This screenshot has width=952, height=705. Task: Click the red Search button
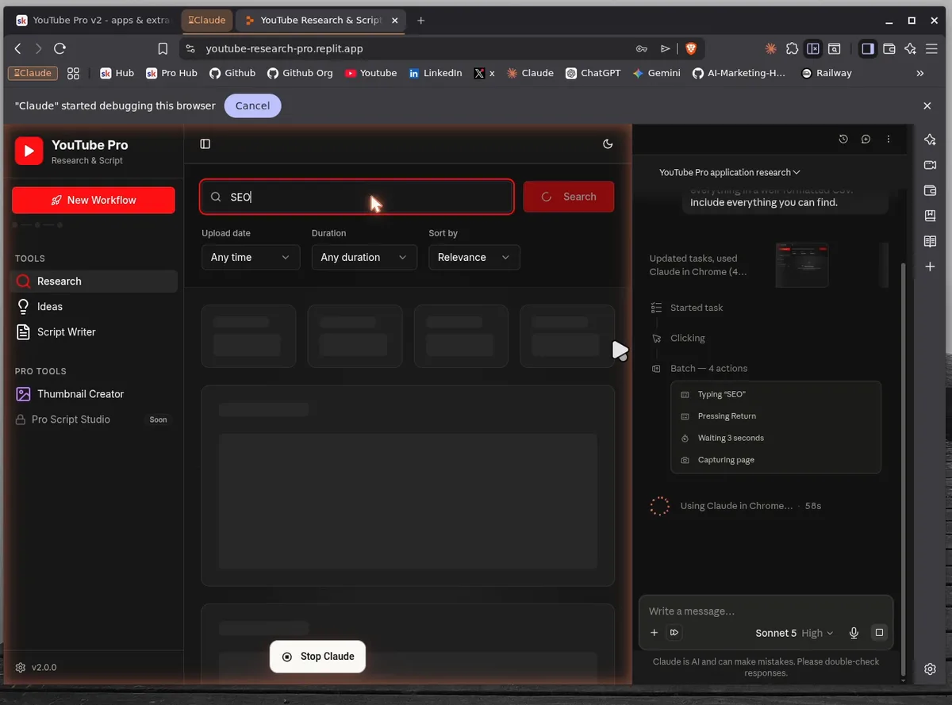pyautogui.click(x=569, y=197)
